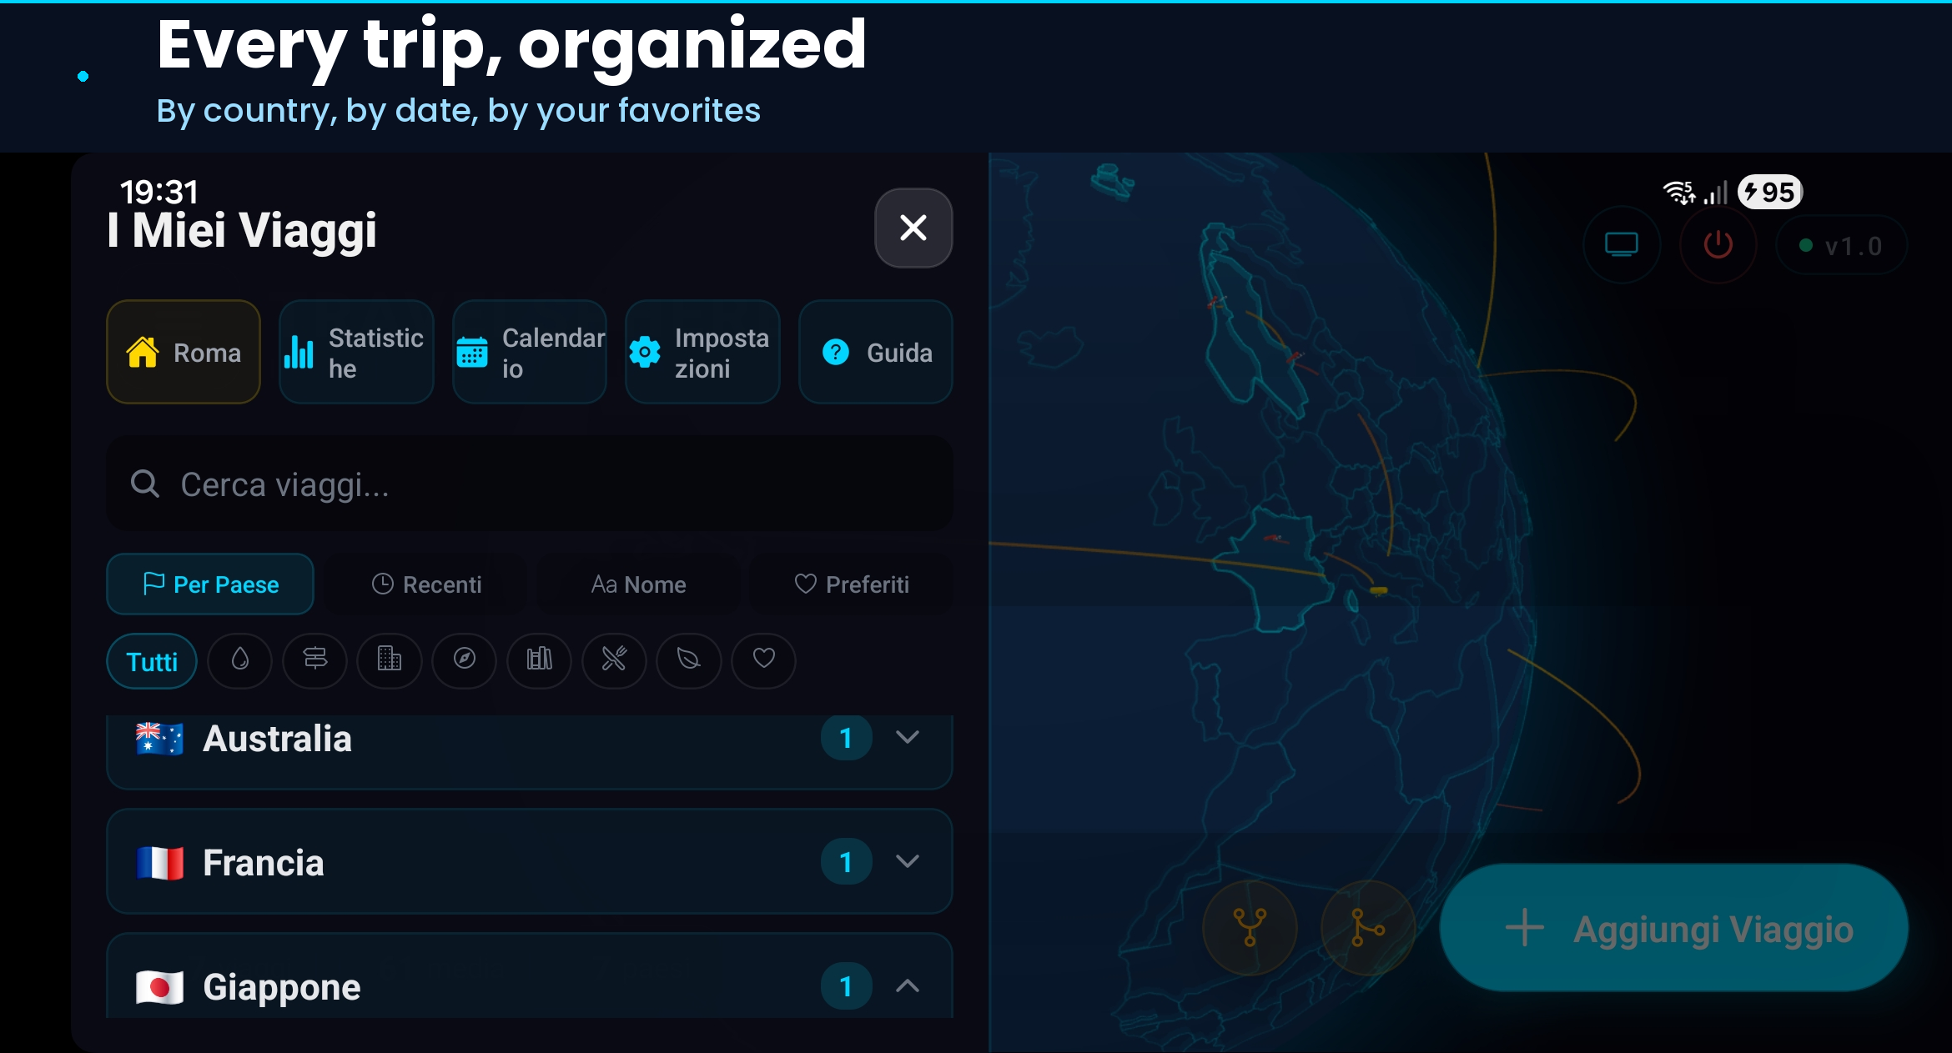This screenshot has height=1053, width=1952.
Task: Show Preferiti trips tab
Action: point(851,584)
